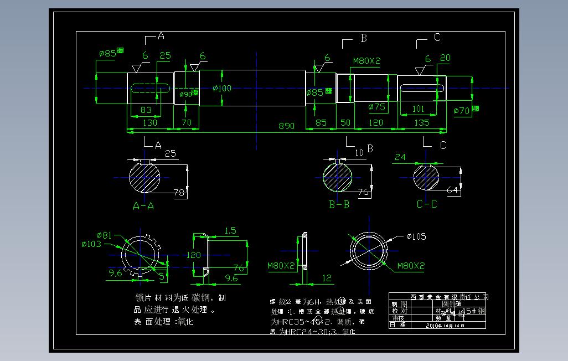Click the 135 segment length dimension
The height and width of the screenshot is (361, 568).
point(422,122)
